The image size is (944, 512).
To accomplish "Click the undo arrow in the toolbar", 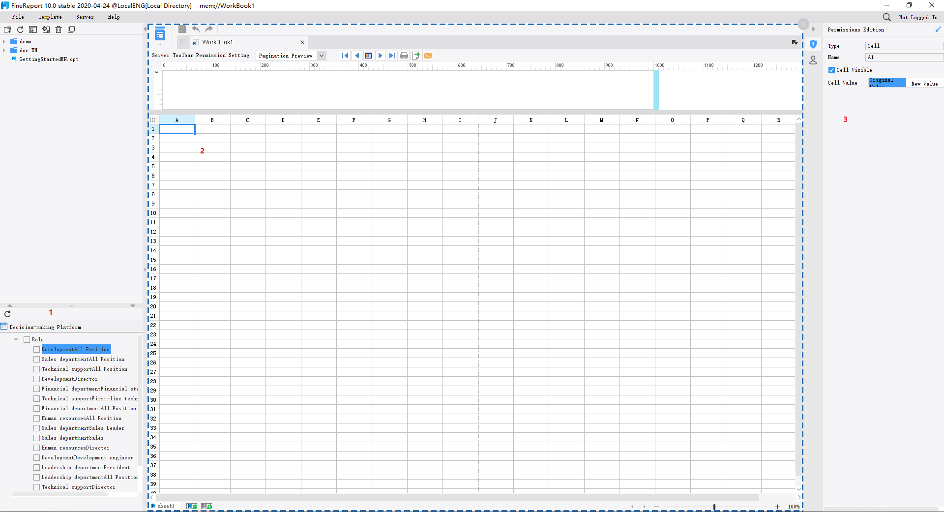I will pos(196,29).
